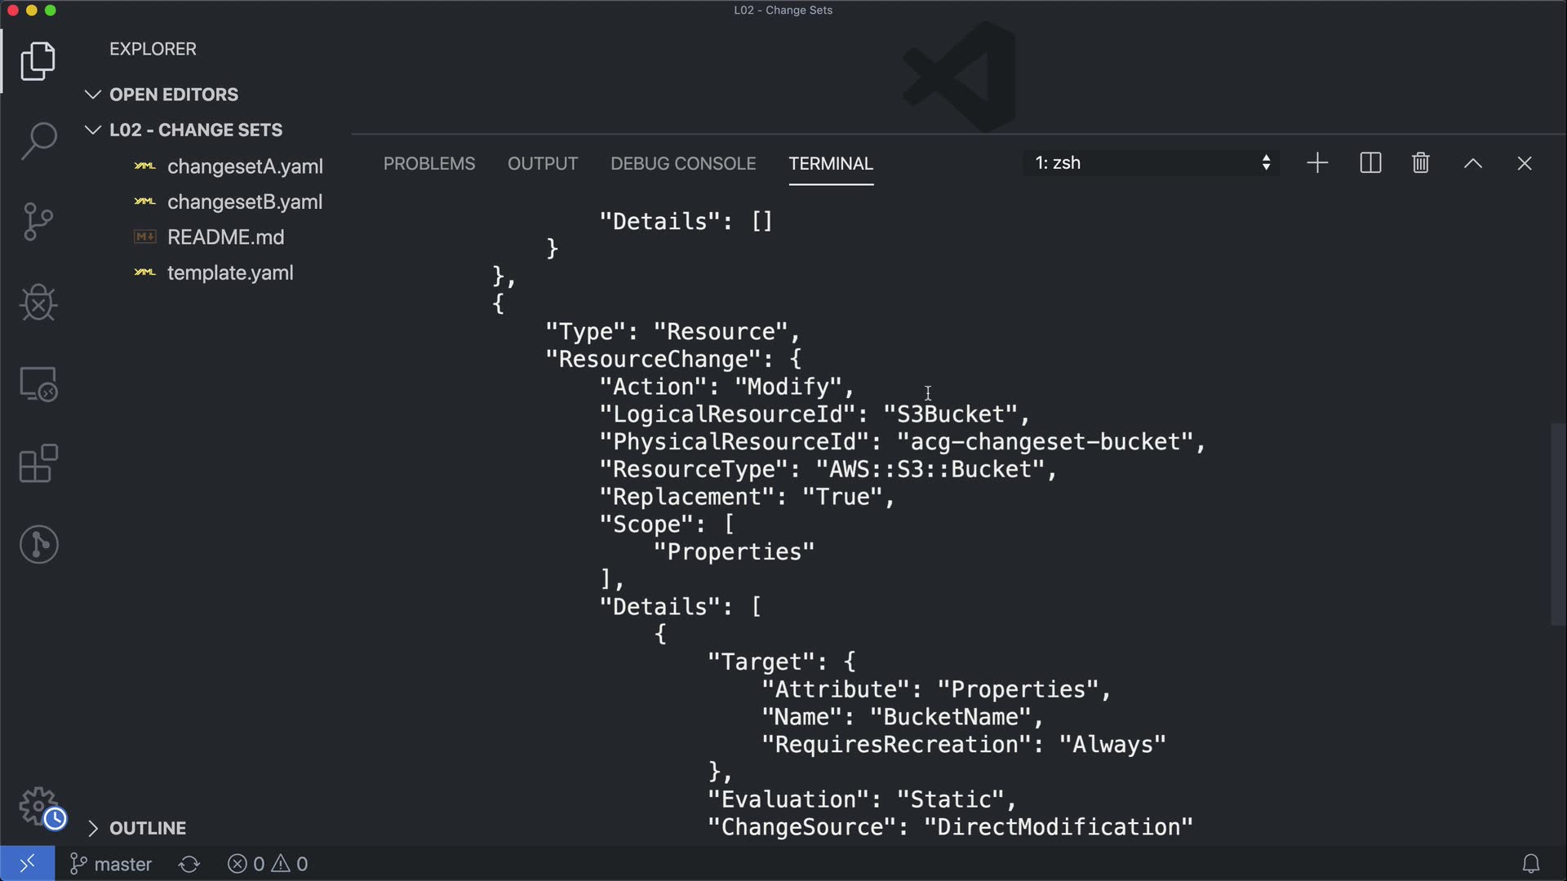This screenshot has width=1567, height=881.
Task: Open changesetB.yaml file
Action: [244, 201]
